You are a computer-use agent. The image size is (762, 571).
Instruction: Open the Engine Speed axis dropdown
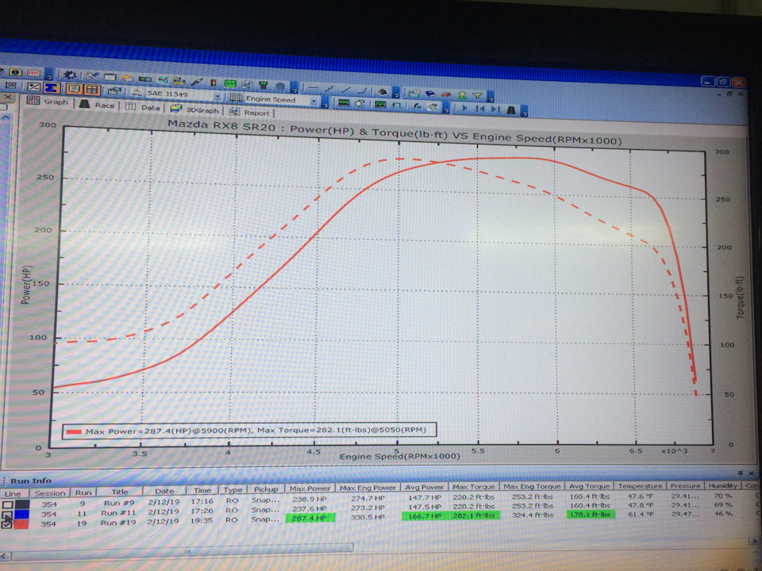click(x=314, y=101)
